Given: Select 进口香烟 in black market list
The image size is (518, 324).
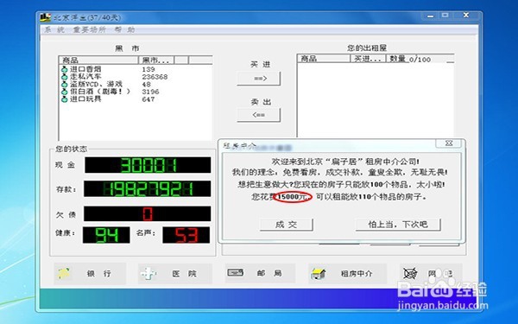Looking at the screenshot, I should [x=136, y=69].
